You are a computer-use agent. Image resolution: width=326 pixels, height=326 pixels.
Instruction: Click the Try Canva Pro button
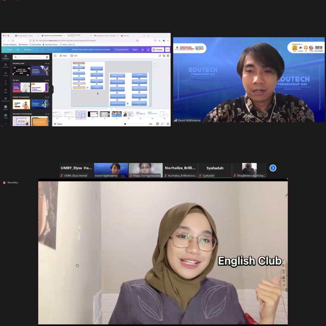122,49
